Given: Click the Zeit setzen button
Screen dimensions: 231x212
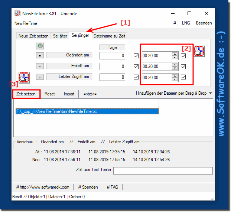Looking at the screenshot, I should click(26, 94).
